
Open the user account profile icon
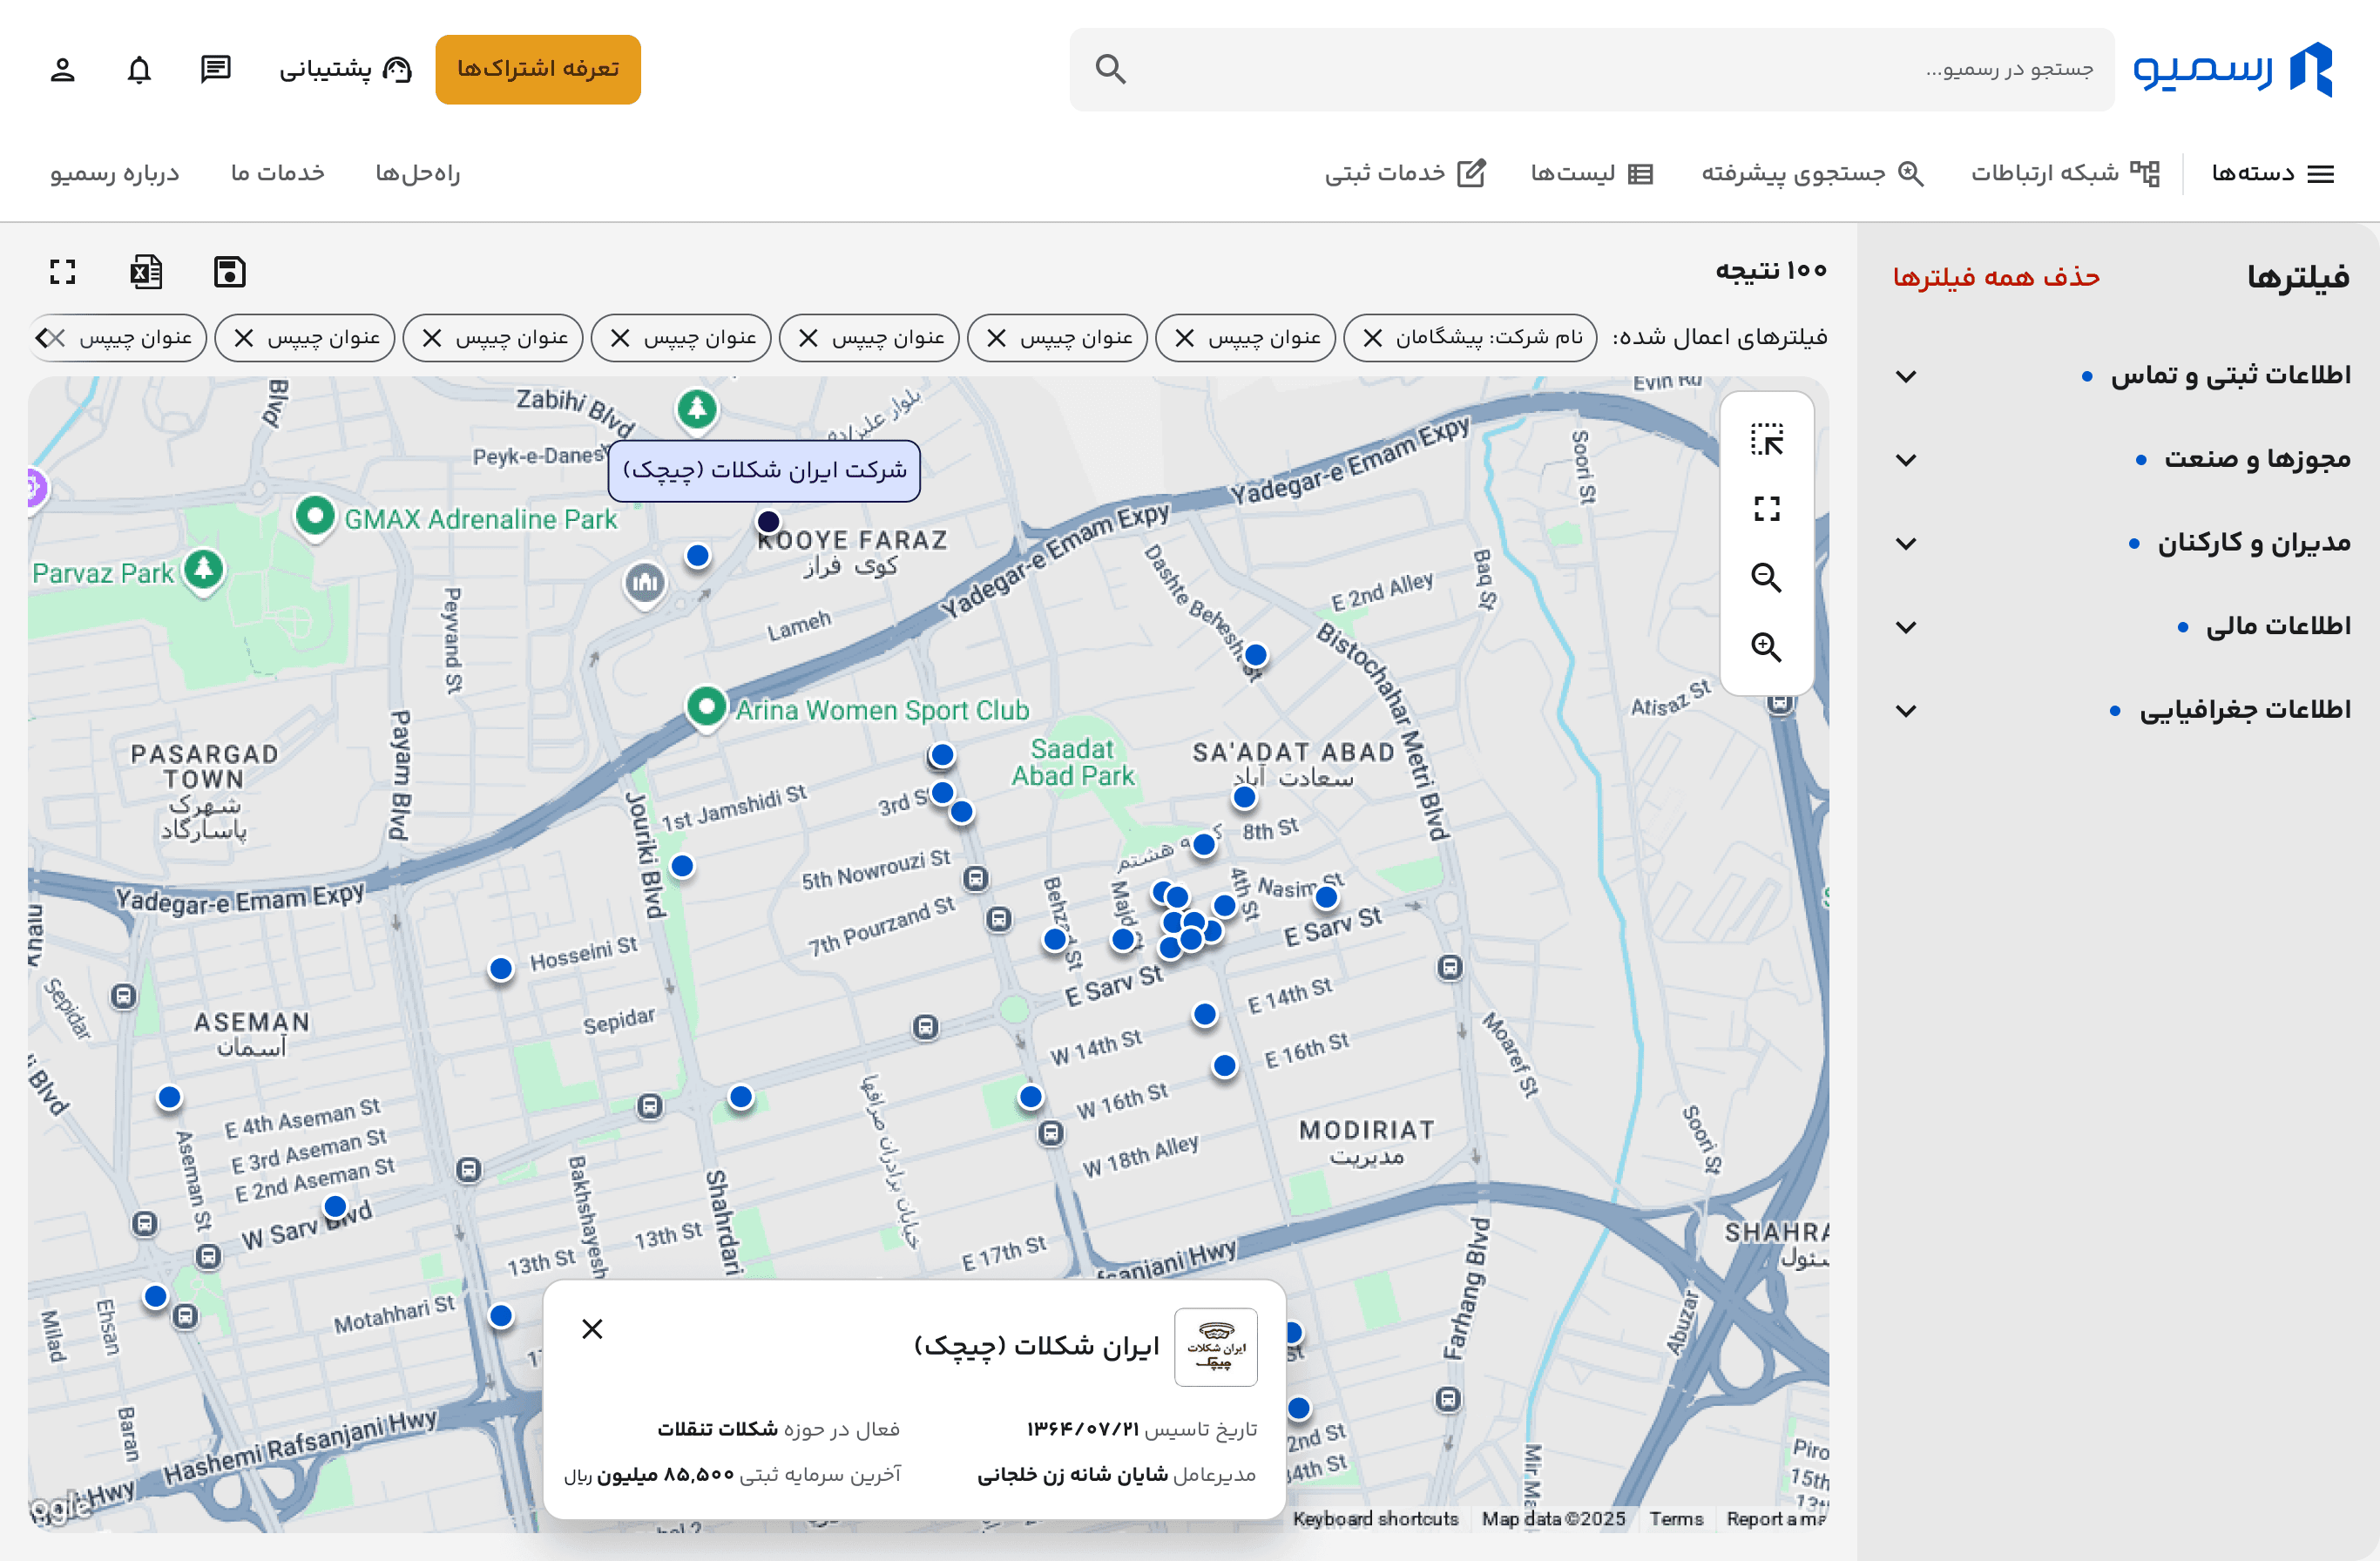63,69
